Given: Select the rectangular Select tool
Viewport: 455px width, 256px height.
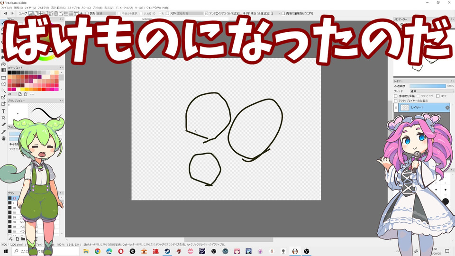Looking at the screenshot, I should 3,78.
